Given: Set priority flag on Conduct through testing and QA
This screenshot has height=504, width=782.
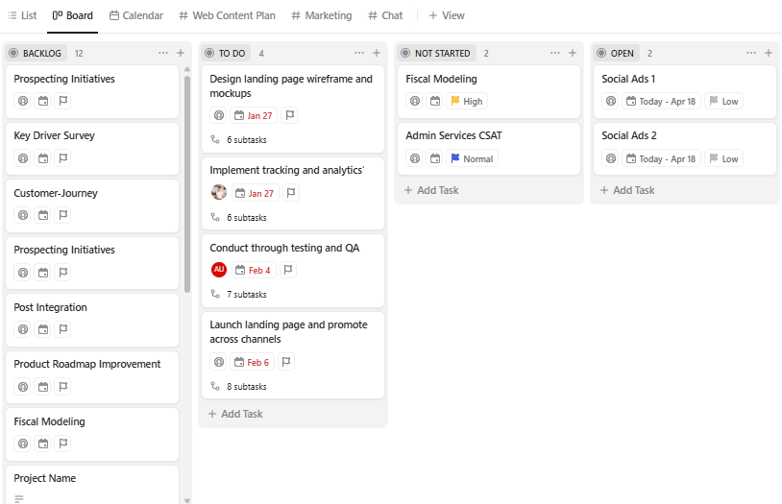Looking at the screenshot, I should pyautogui.click(x=288, y=270).
